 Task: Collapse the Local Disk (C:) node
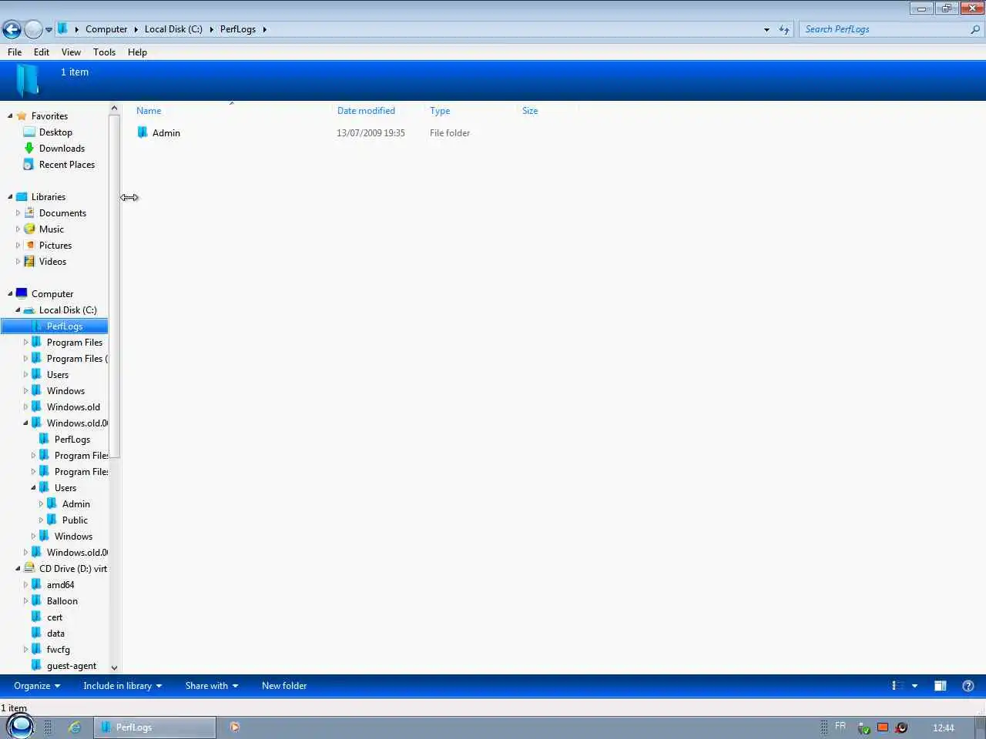18,310
